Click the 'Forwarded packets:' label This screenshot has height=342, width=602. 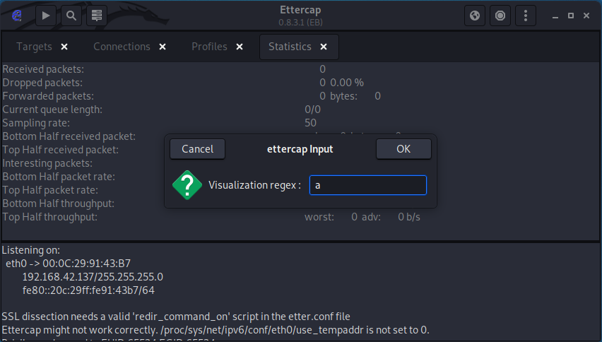48,96
